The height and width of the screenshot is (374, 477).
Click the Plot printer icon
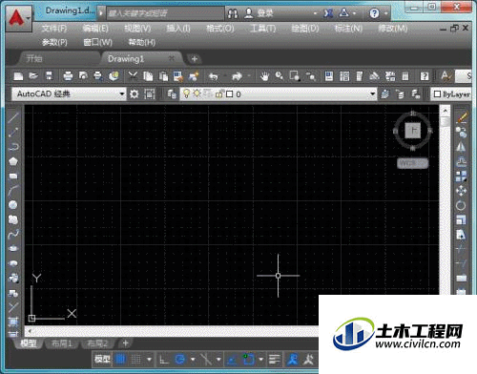(x=68, y=76)
